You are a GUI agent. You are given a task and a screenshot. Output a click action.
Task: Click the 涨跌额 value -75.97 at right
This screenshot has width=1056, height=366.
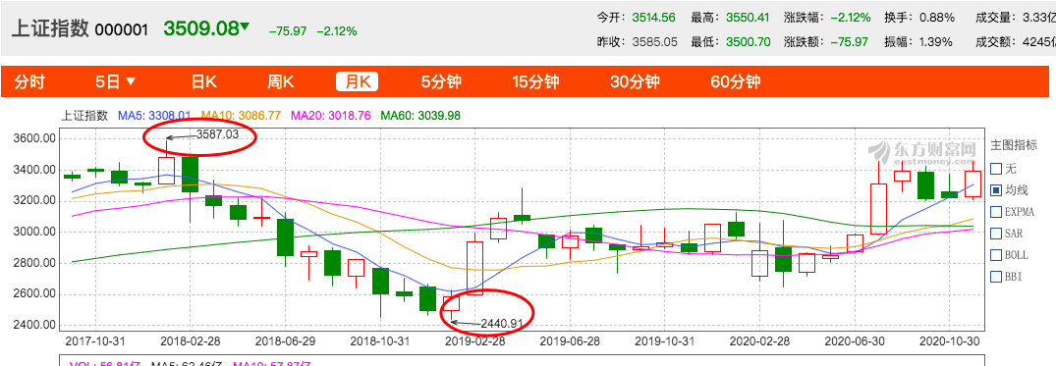pyautogui.click(x=850, y=42)
